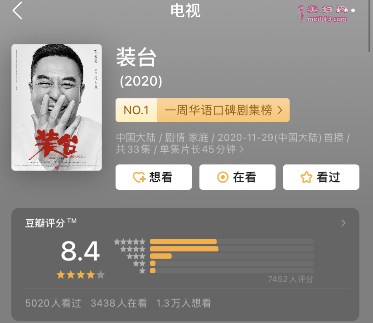The image size is (373, 323).
Task: Mark show as 在看 (watching)
Action: pos(237,177)
